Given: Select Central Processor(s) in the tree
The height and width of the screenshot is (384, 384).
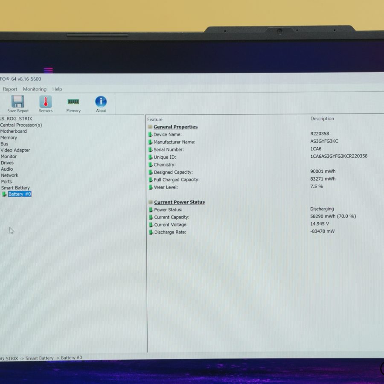Looking at the screenshot, I should pos(21,125).
